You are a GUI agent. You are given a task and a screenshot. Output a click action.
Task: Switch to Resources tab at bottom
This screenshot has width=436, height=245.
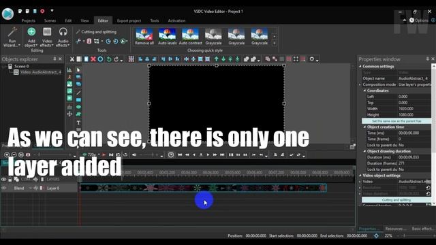click(x=396, y=229)
